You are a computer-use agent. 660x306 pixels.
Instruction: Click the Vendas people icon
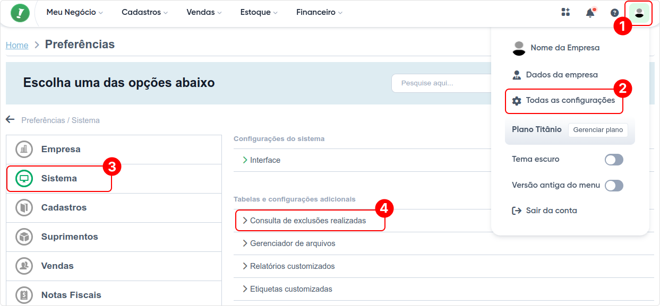pyautogui.click(x=24, y=266)
